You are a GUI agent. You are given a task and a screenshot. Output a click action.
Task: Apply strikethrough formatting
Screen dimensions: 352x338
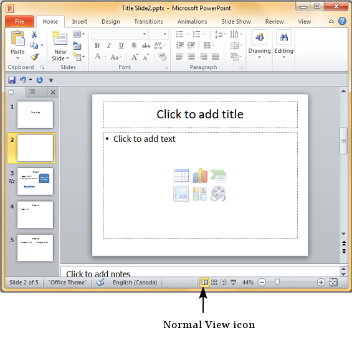click(x=146, y=46)
